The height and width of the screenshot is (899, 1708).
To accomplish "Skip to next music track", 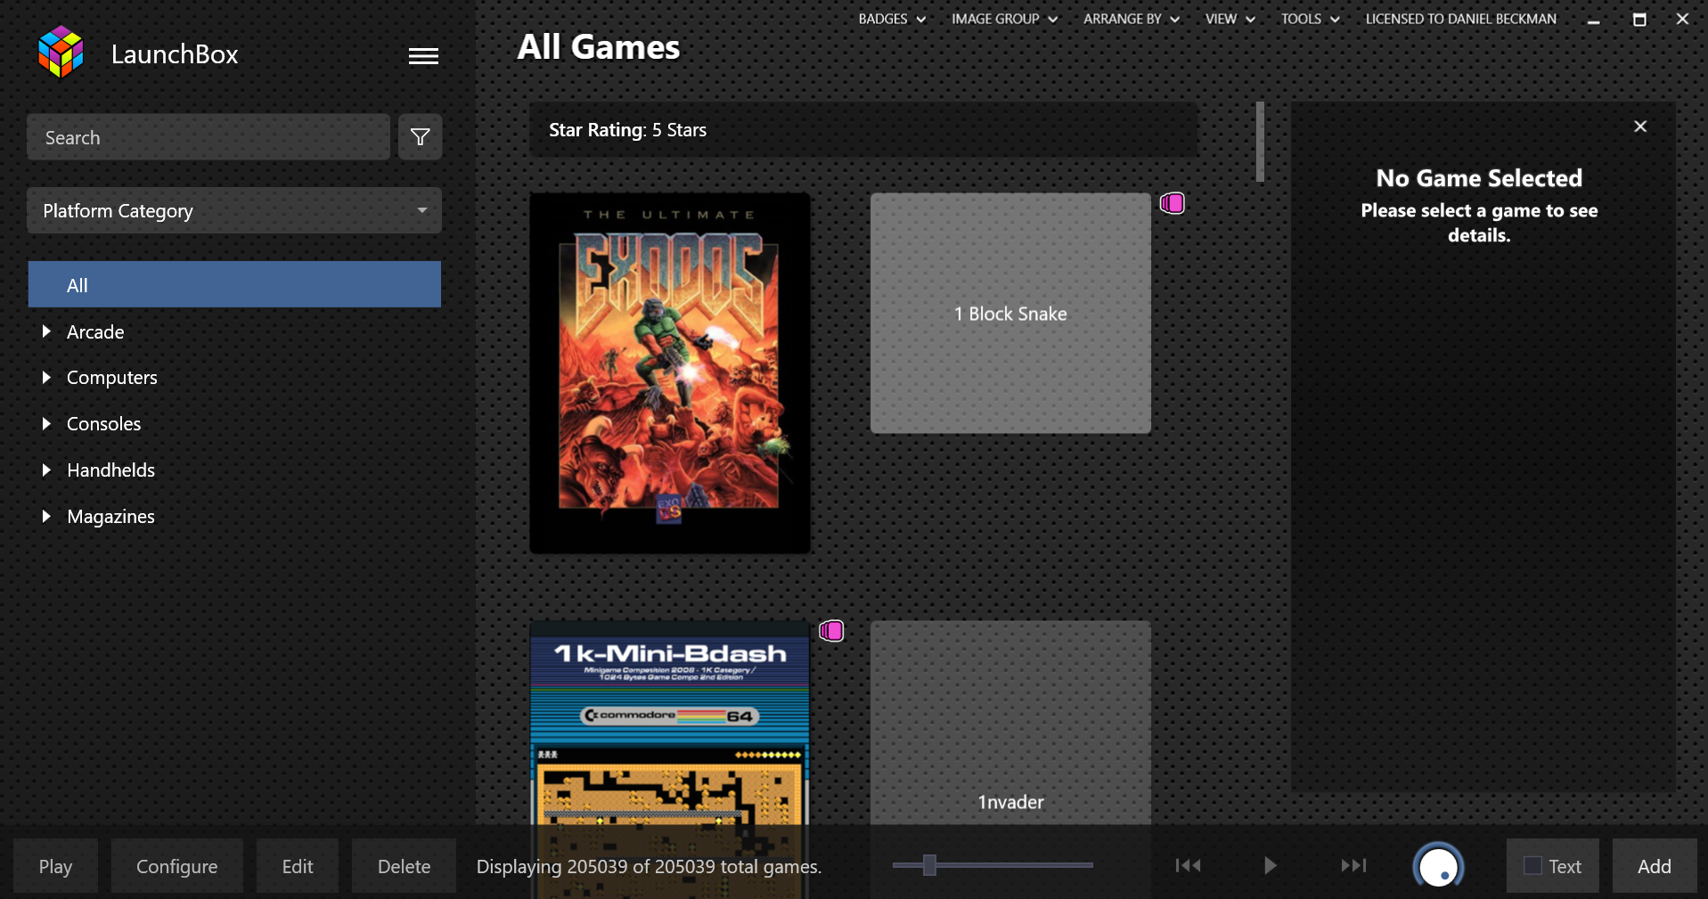I will pyautogui.click(x=1353, y=865).
